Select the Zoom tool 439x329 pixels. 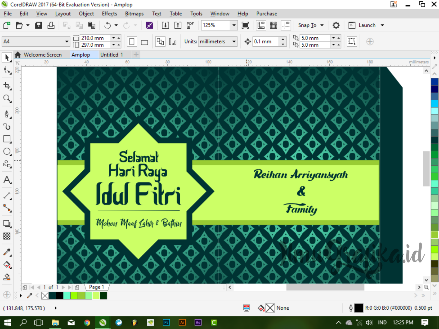tap(7, 98)
